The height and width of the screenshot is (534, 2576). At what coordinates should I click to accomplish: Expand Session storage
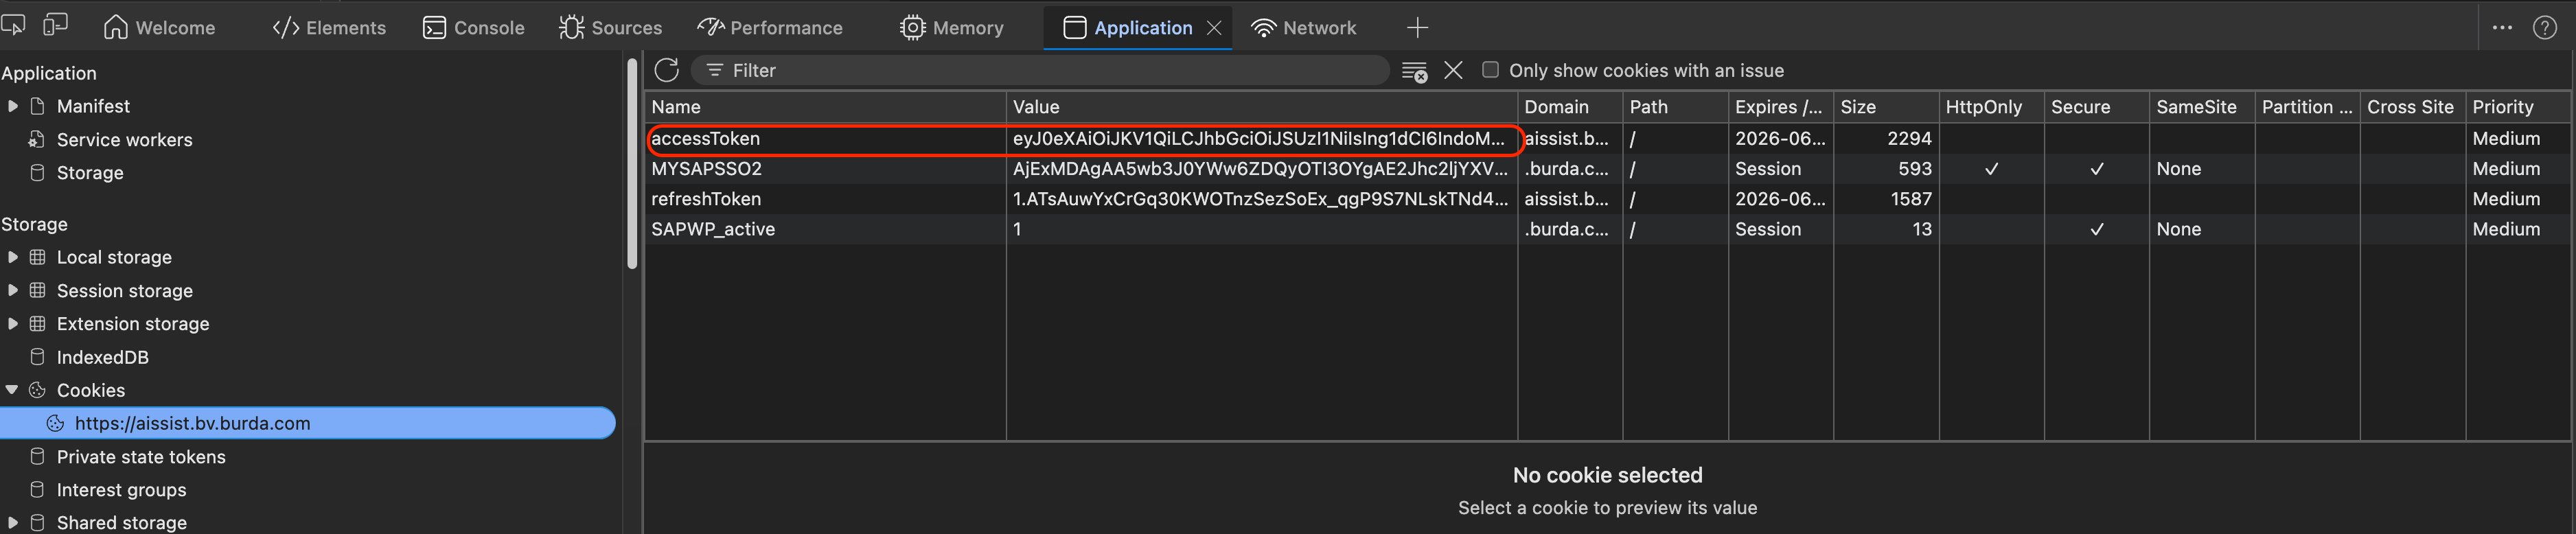pos(12,291)
